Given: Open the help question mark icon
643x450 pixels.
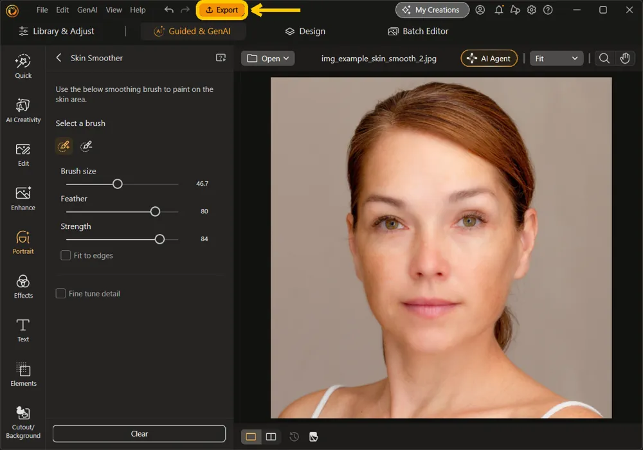Looking at the screenshot, I should (x=548, y=10).
